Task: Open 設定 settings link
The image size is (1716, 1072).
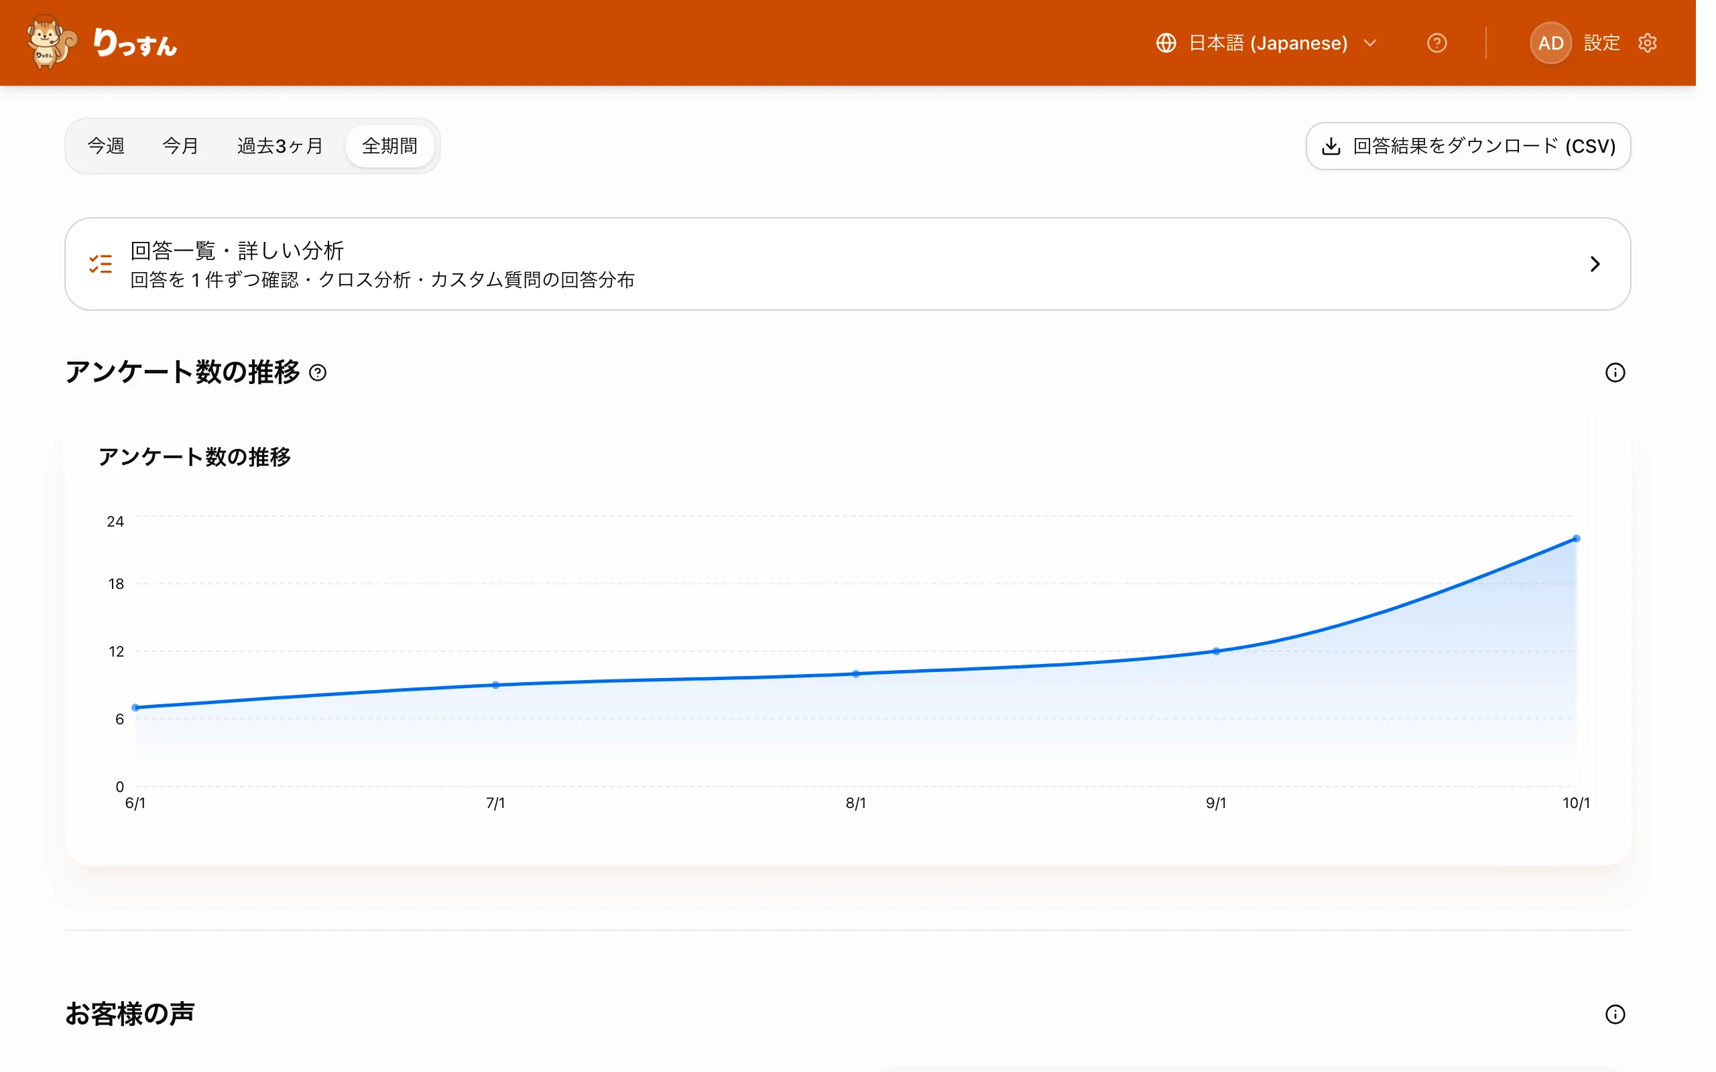Action: tap(1601, 44)
